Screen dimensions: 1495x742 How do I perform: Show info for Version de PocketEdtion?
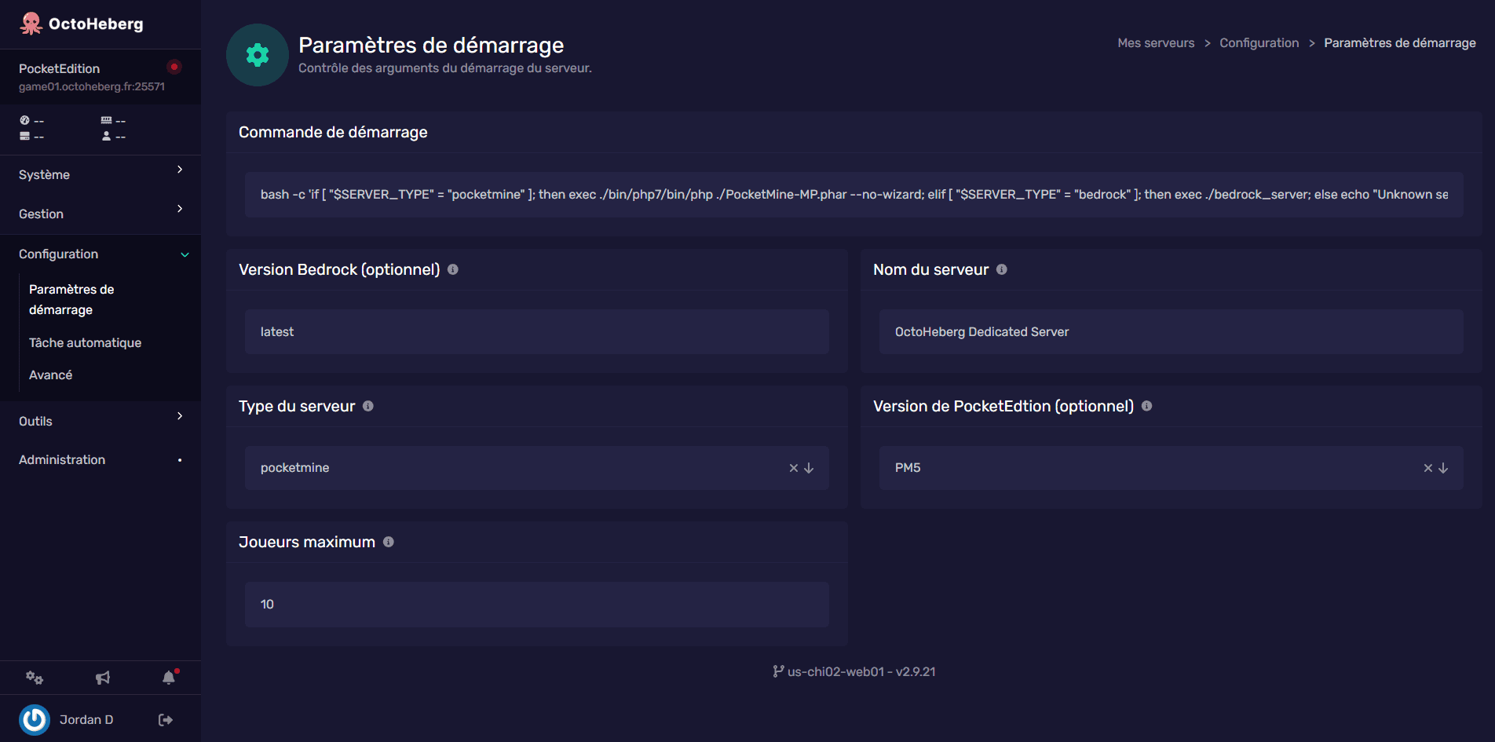pyautogui.click(x=1147, y=406)
